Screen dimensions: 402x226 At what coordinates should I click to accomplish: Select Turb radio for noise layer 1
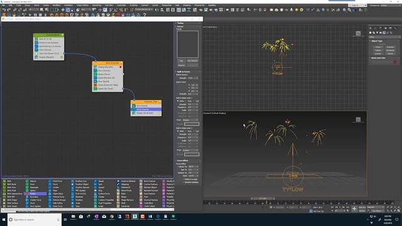tap(186, 101)
